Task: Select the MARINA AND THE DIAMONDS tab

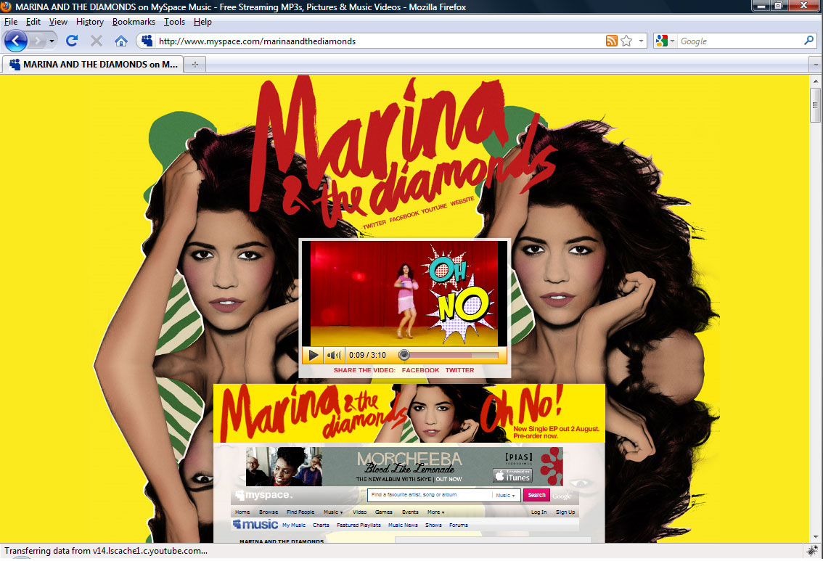Action: coord(93,64)
